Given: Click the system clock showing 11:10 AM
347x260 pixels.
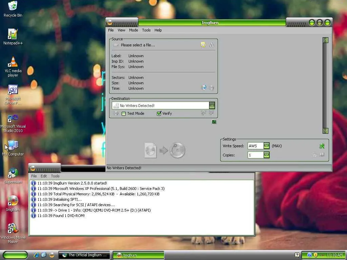Looking at the screenshot, I should pyautogui.click(x=334, y=255).
